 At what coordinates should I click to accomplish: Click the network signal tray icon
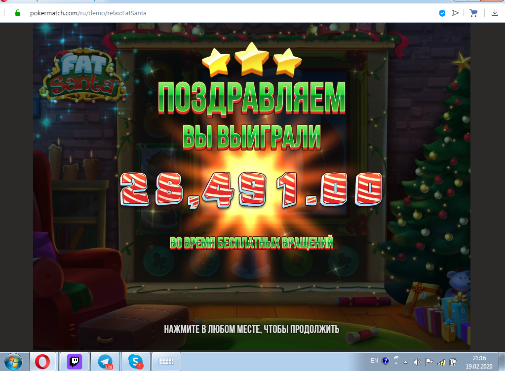[x=441, y=362]
